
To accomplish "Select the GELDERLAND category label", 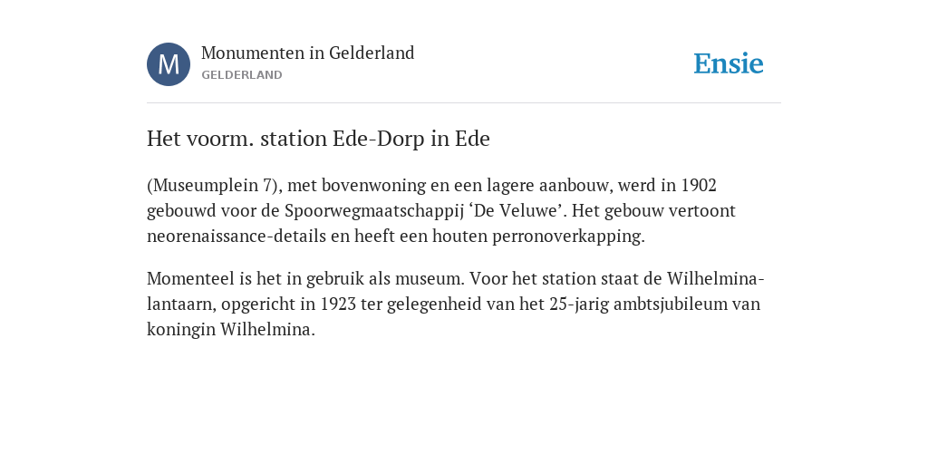I will pos(241,75).
